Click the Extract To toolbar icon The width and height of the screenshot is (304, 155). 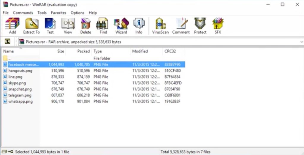click(x=31, y=25)
